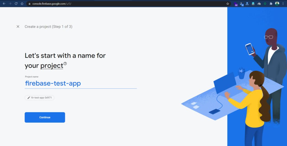Screen dimensions: 287x146
Task: Open the Extensions puzzle piece menu
Action: [x=271, y=4]
